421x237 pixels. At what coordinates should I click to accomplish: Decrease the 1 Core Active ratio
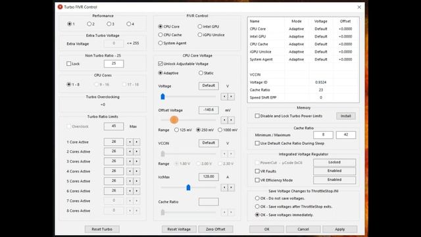130,142
